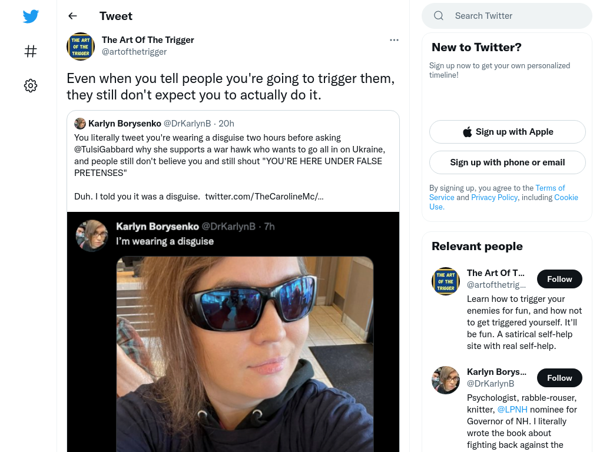Click Karlyn Borysenko's small quoted-tweet avatar

tap(79, 124)
